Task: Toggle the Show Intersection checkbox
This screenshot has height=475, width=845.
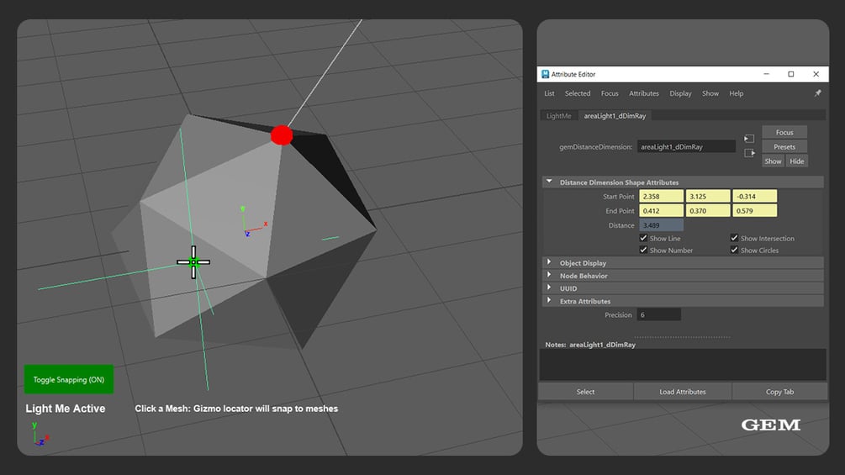Action: tap(734, 238)
